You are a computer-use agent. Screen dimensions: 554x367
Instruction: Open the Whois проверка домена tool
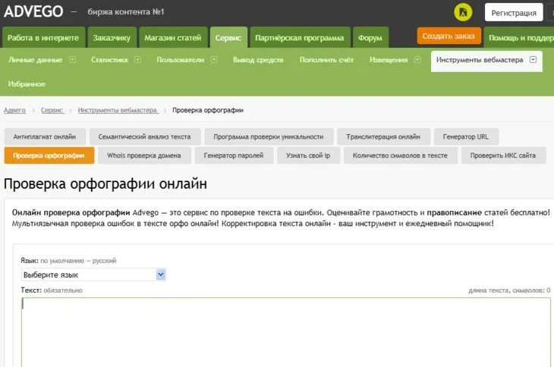[144, 155]
